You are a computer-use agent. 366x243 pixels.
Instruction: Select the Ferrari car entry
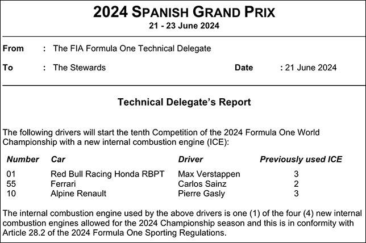tap(63, 184)
